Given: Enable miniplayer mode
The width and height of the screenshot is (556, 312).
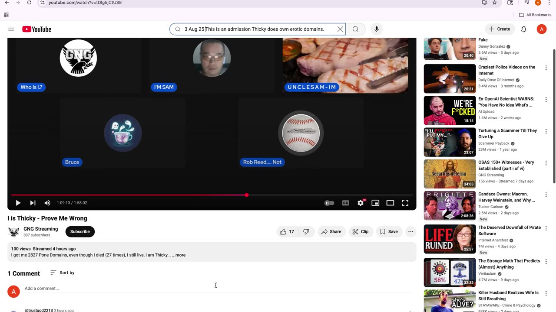Looking at the screenshot, I should click(x=375, y=203).
